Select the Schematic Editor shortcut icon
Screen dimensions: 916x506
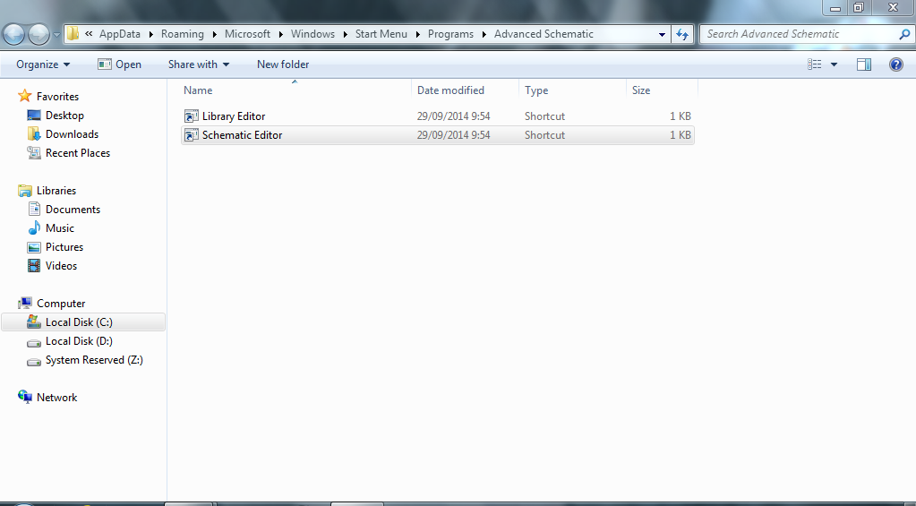tap(191, 135)
